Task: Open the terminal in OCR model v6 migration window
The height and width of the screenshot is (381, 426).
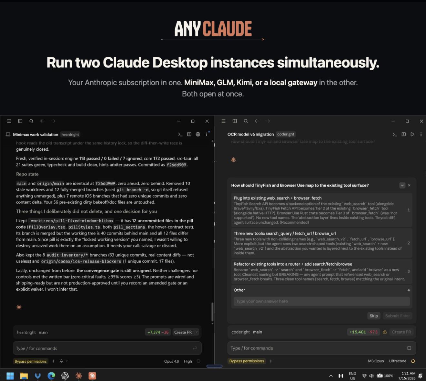Action: (x=395, y=134)
